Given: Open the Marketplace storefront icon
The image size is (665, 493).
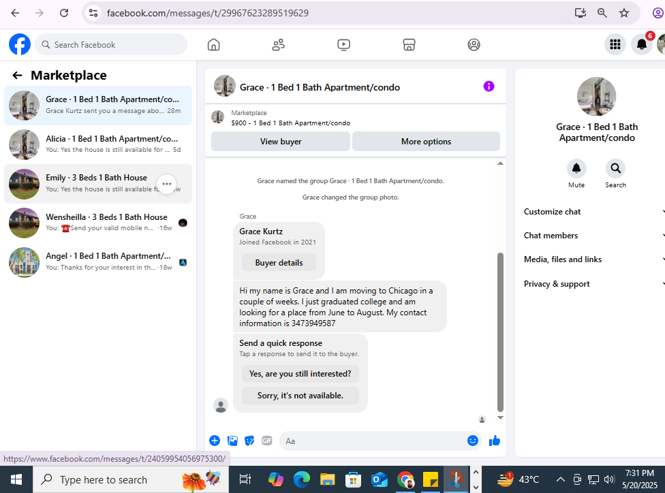Looking at the screenshot, I should (409, 44).
